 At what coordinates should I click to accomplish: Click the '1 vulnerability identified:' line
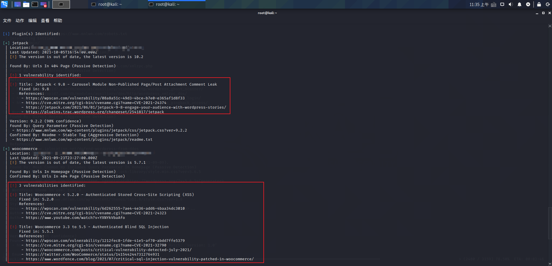(46, 75)
